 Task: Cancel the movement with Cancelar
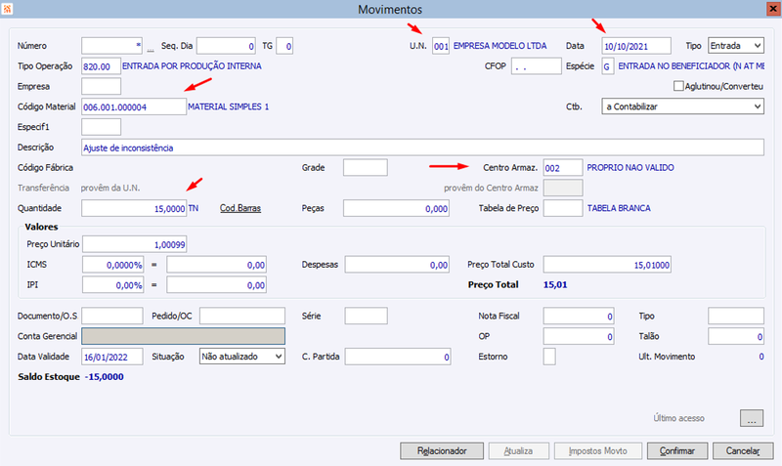[743, 450]
